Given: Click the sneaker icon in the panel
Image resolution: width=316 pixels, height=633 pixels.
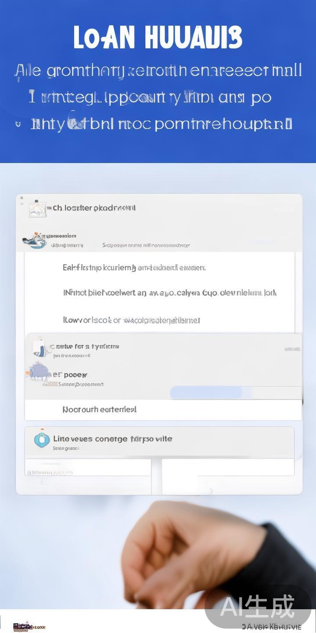Looking at the screenshot, I should [x=34, y=240].
